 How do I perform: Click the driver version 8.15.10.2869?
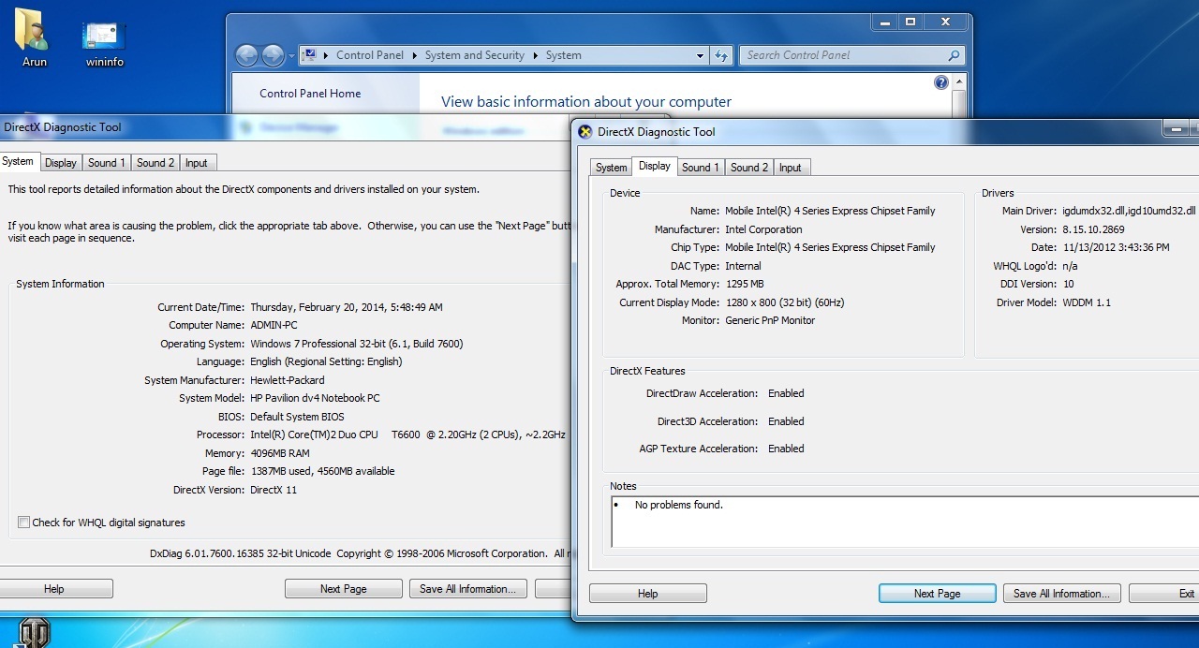pyautogui.click(x=1093, y=229)
